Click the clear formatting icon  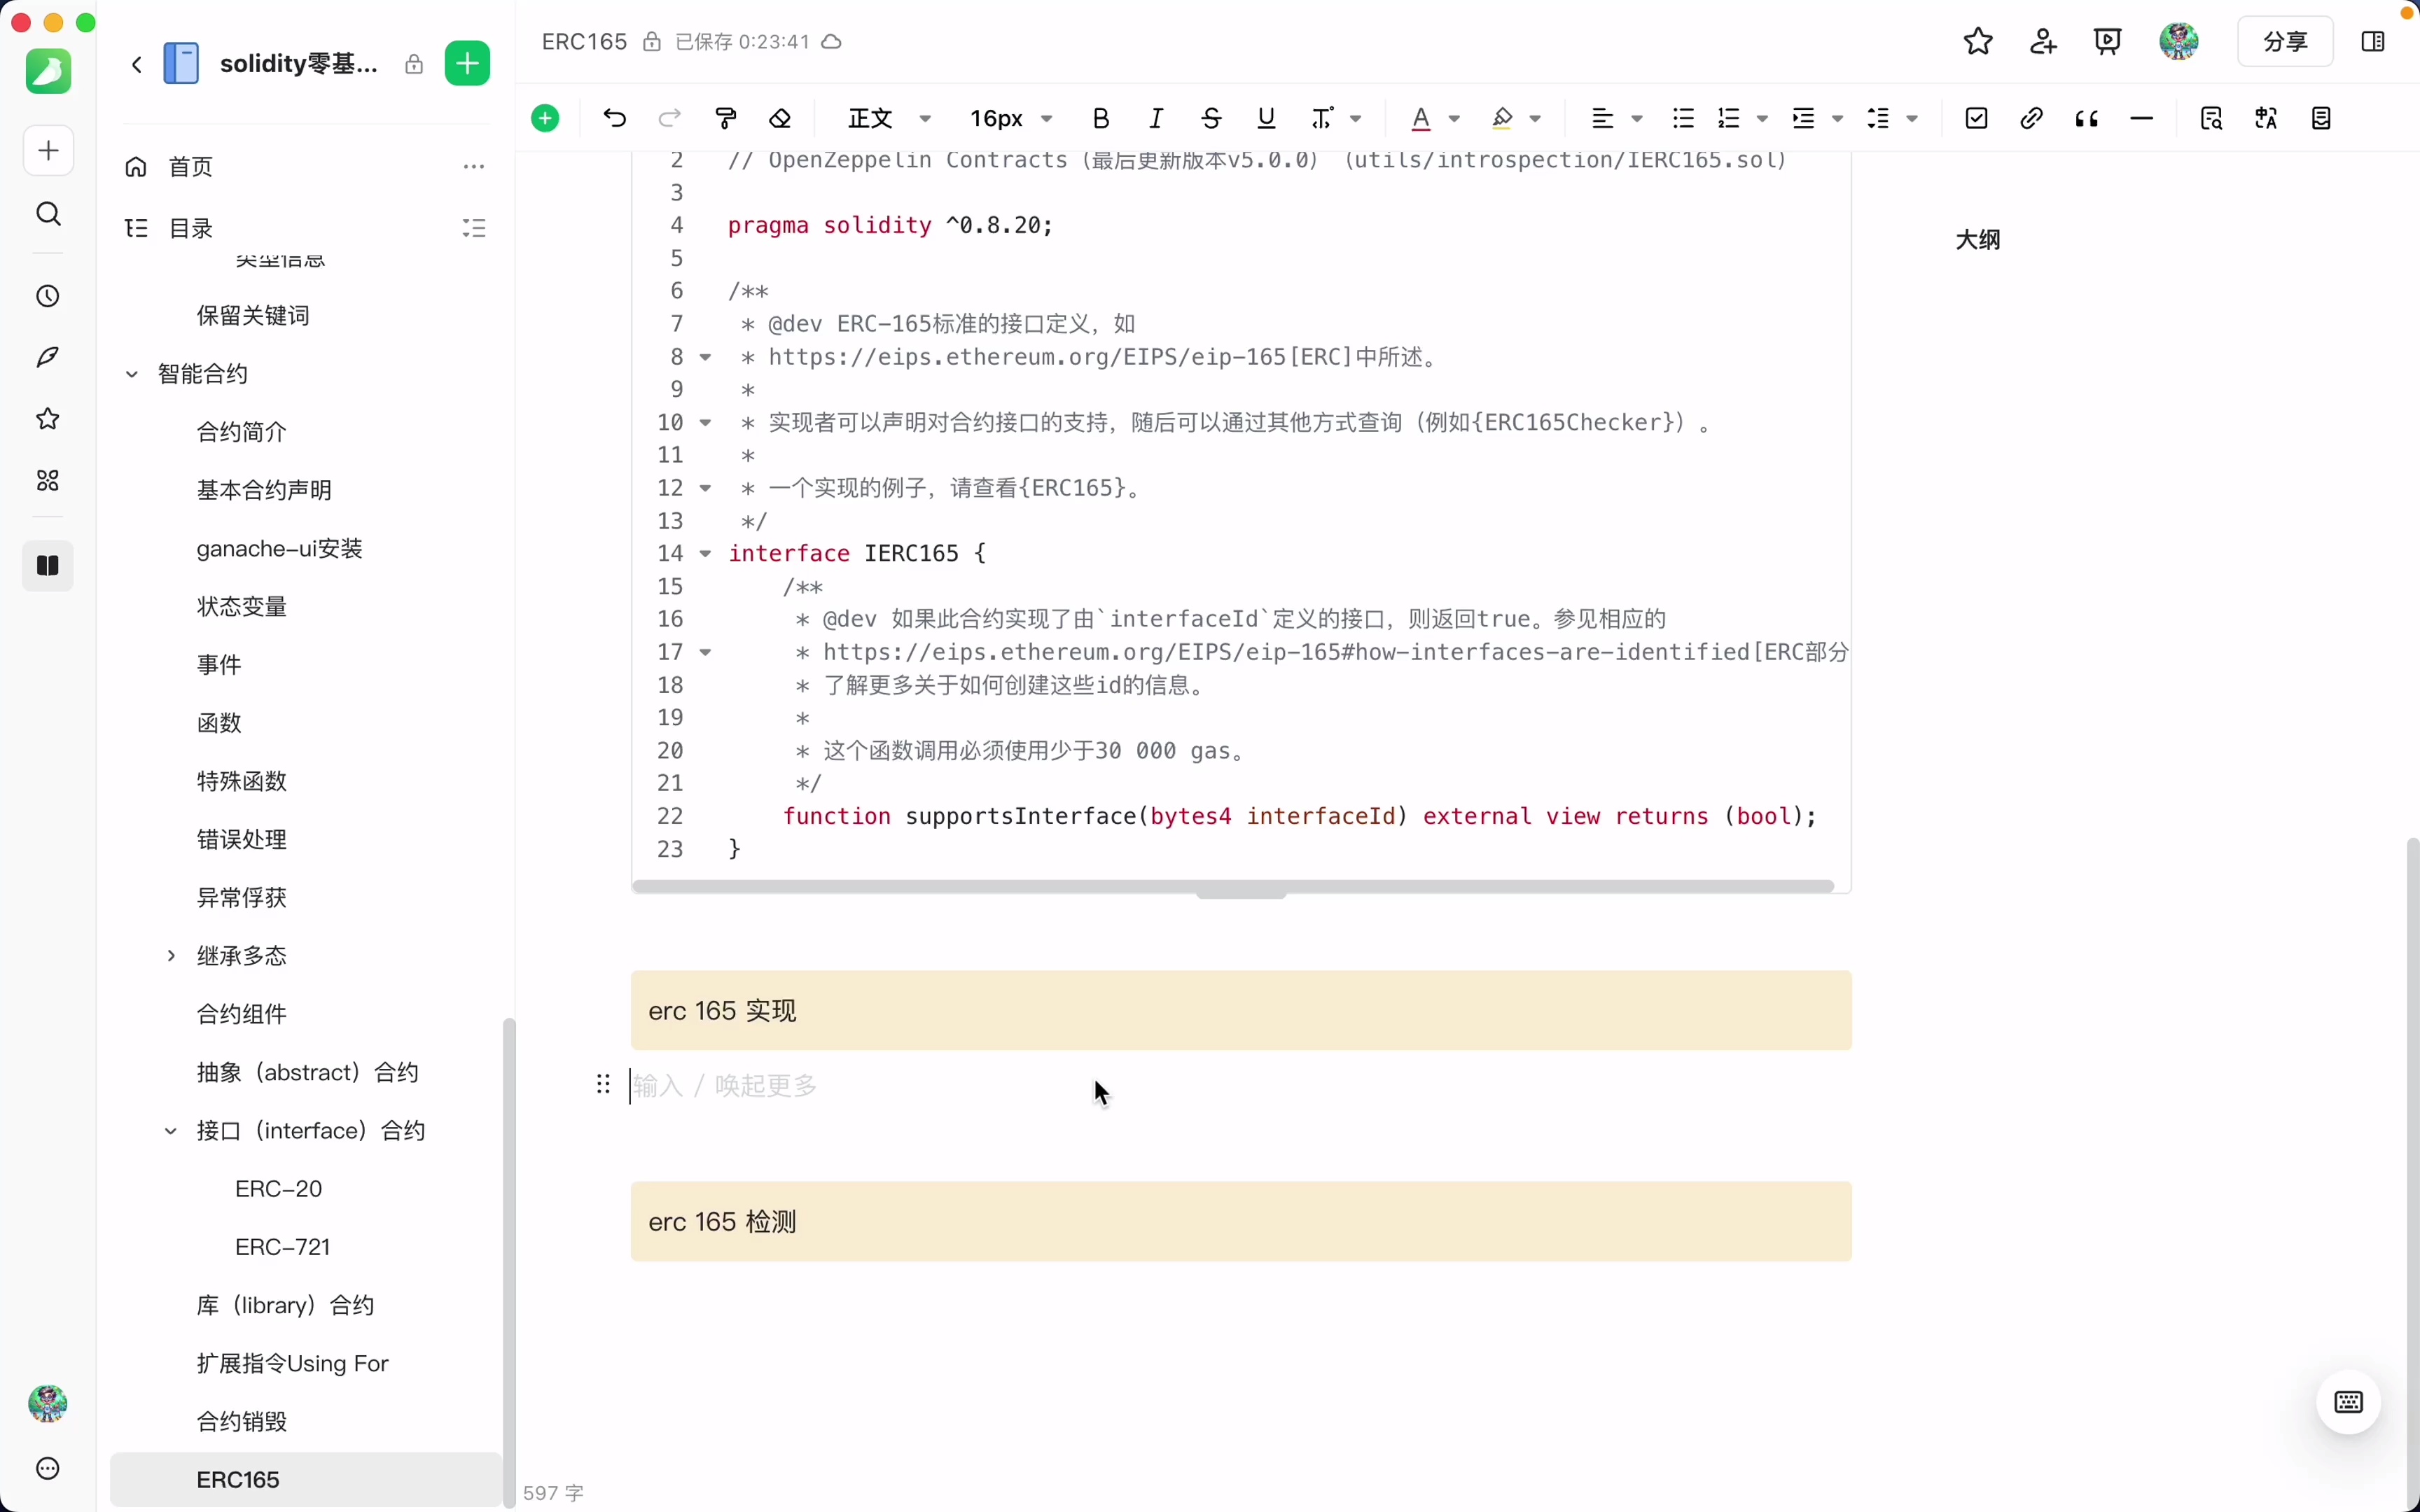(781, 118)
